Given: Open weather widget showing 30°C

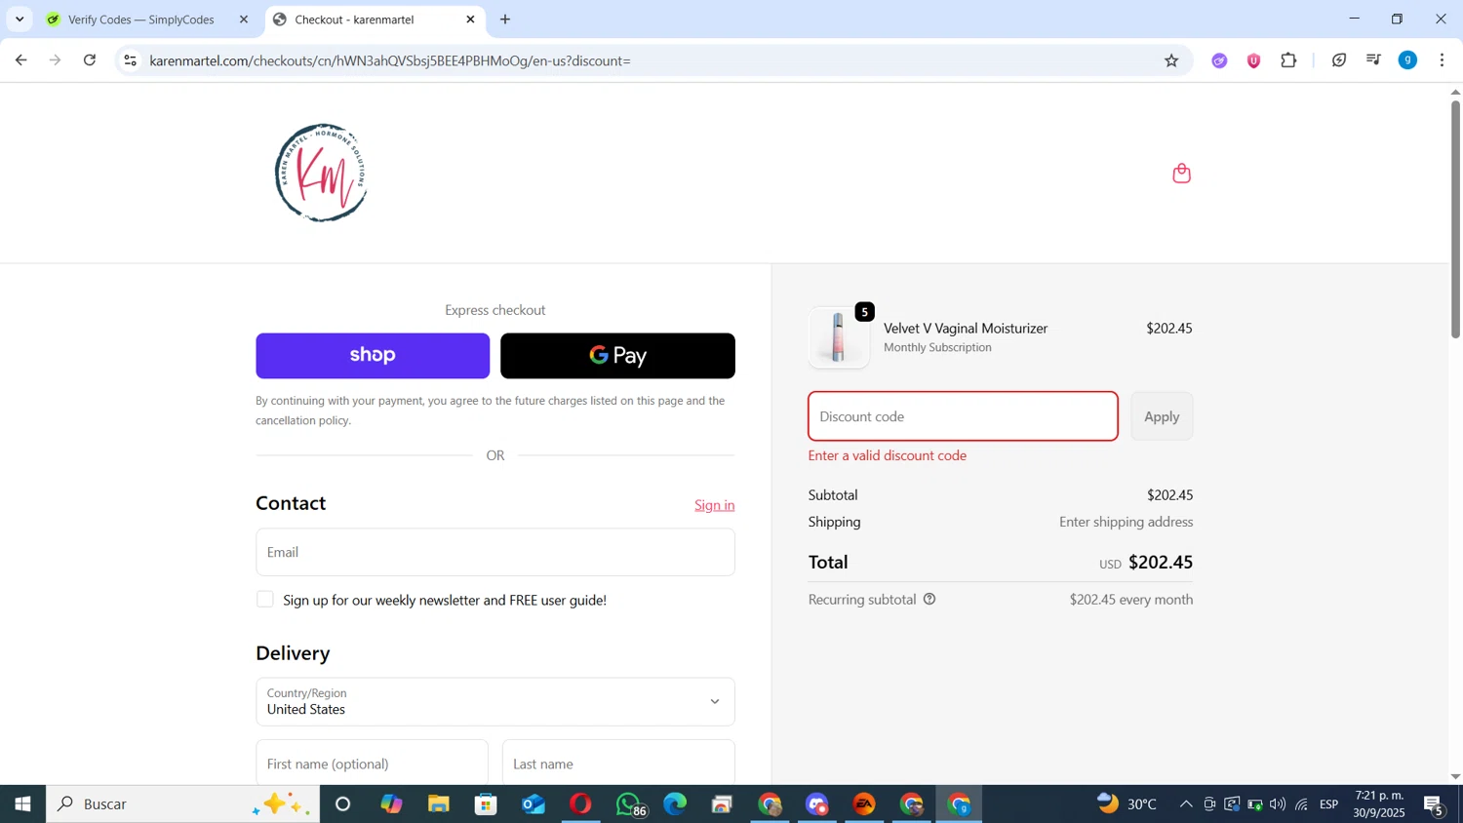Looking at the screenshot, I should pos(1127,804).
